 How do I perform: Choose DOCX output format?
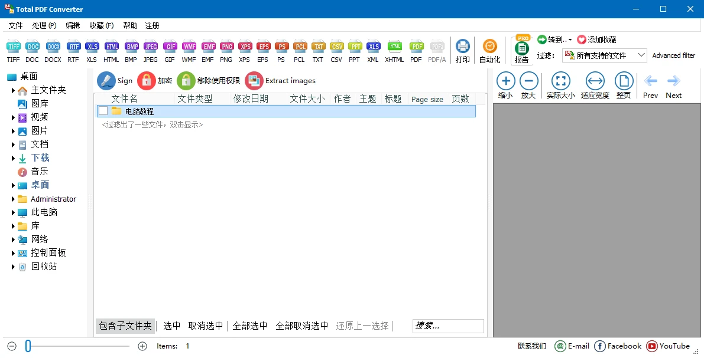53,51
